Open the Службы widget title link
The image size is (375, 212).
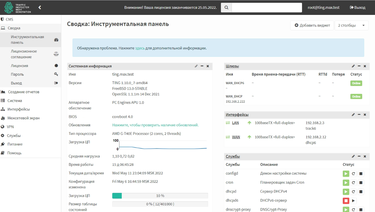tap(233, 156)
